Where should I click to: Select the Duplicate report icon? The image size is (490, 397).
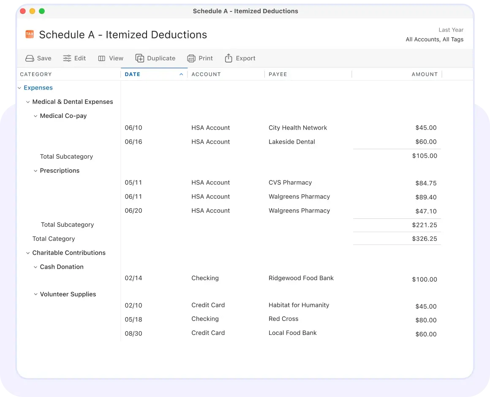[x=139, y=58]
